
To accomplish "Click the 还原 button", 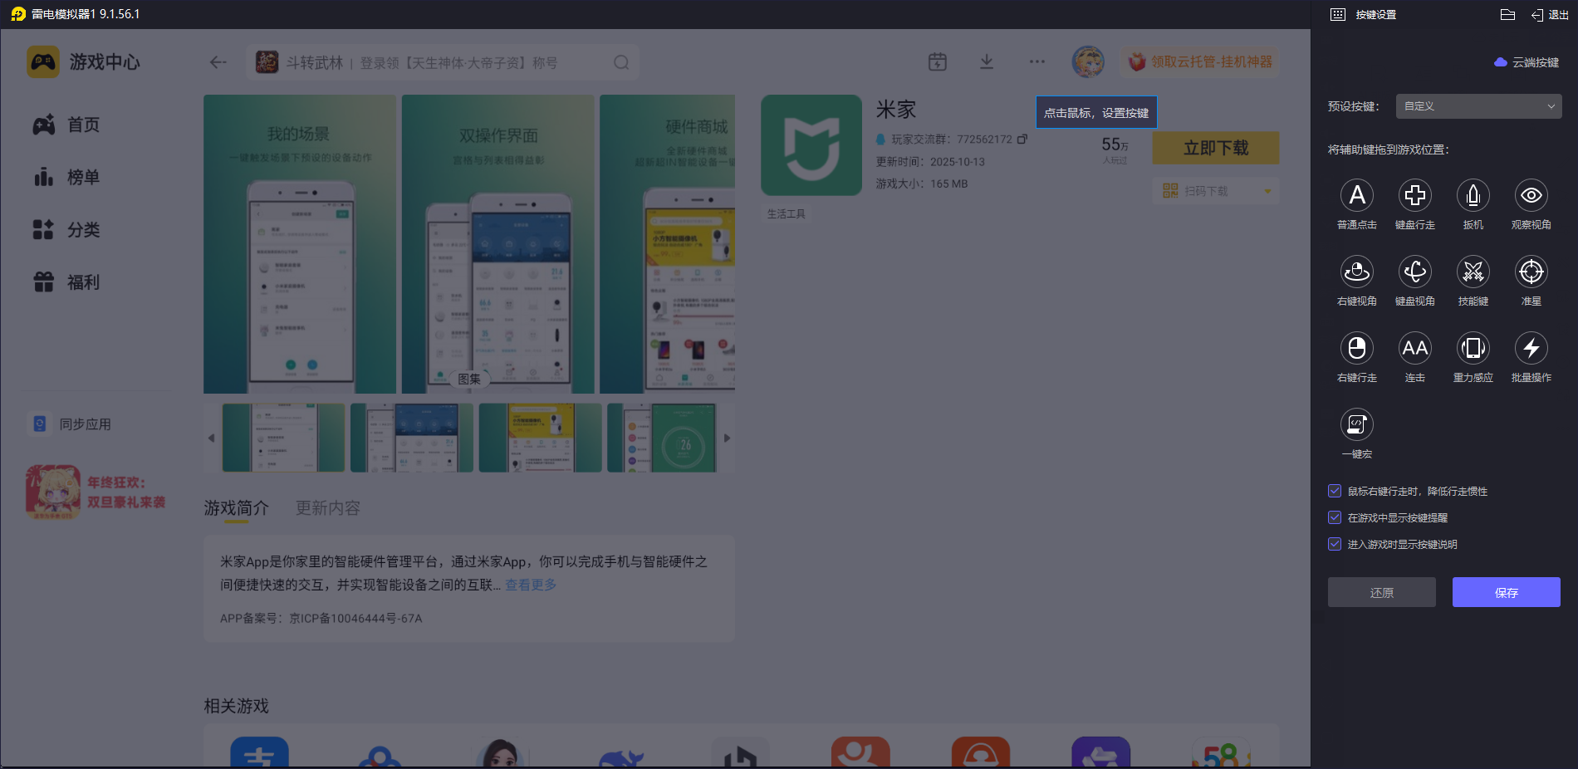I will [x=1381, y=592].
